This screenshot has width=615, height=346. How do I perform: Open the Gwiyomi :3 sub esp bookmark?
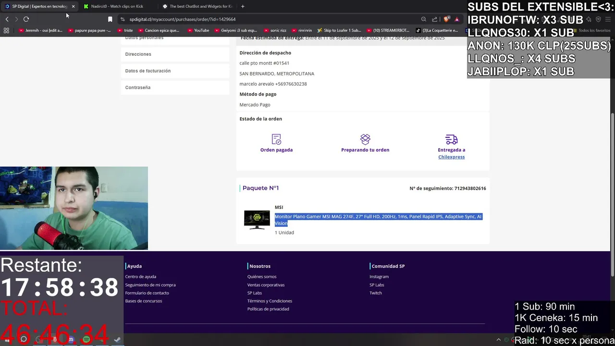(236, 30)
